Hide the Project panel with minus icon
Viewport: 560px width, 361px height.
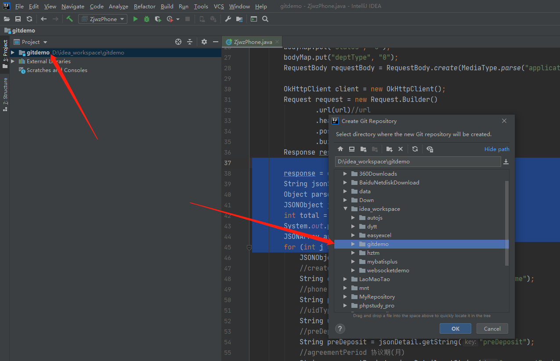(x=216, y=42)
